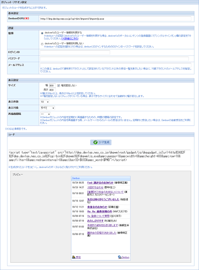Toggle the 幅を固定しない checkbox
Viewport: 199px width, 270px height.
coord(59,85)
